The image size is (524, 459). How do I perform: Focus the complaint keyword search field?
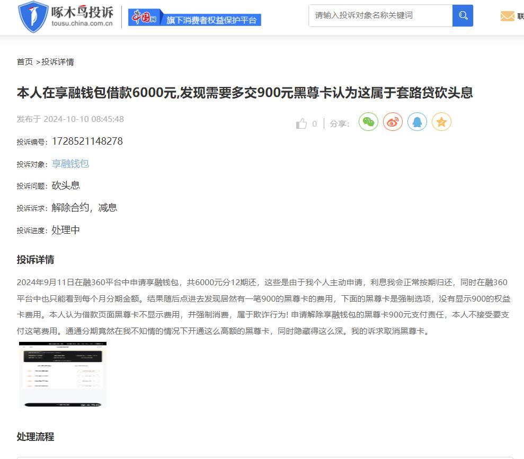click(380, 15)
